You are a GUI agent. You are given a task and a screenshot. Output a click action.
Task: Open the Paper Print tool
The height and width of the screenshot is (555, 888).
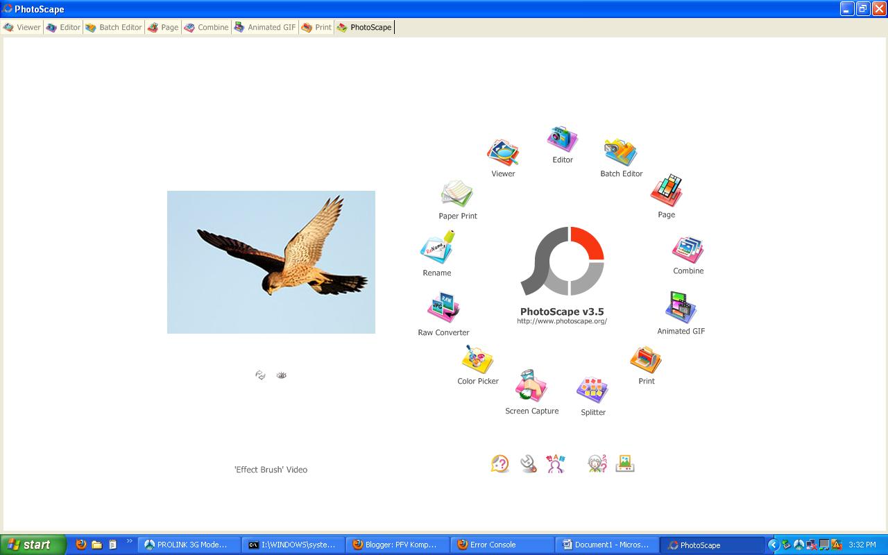[x=457, y=194]
